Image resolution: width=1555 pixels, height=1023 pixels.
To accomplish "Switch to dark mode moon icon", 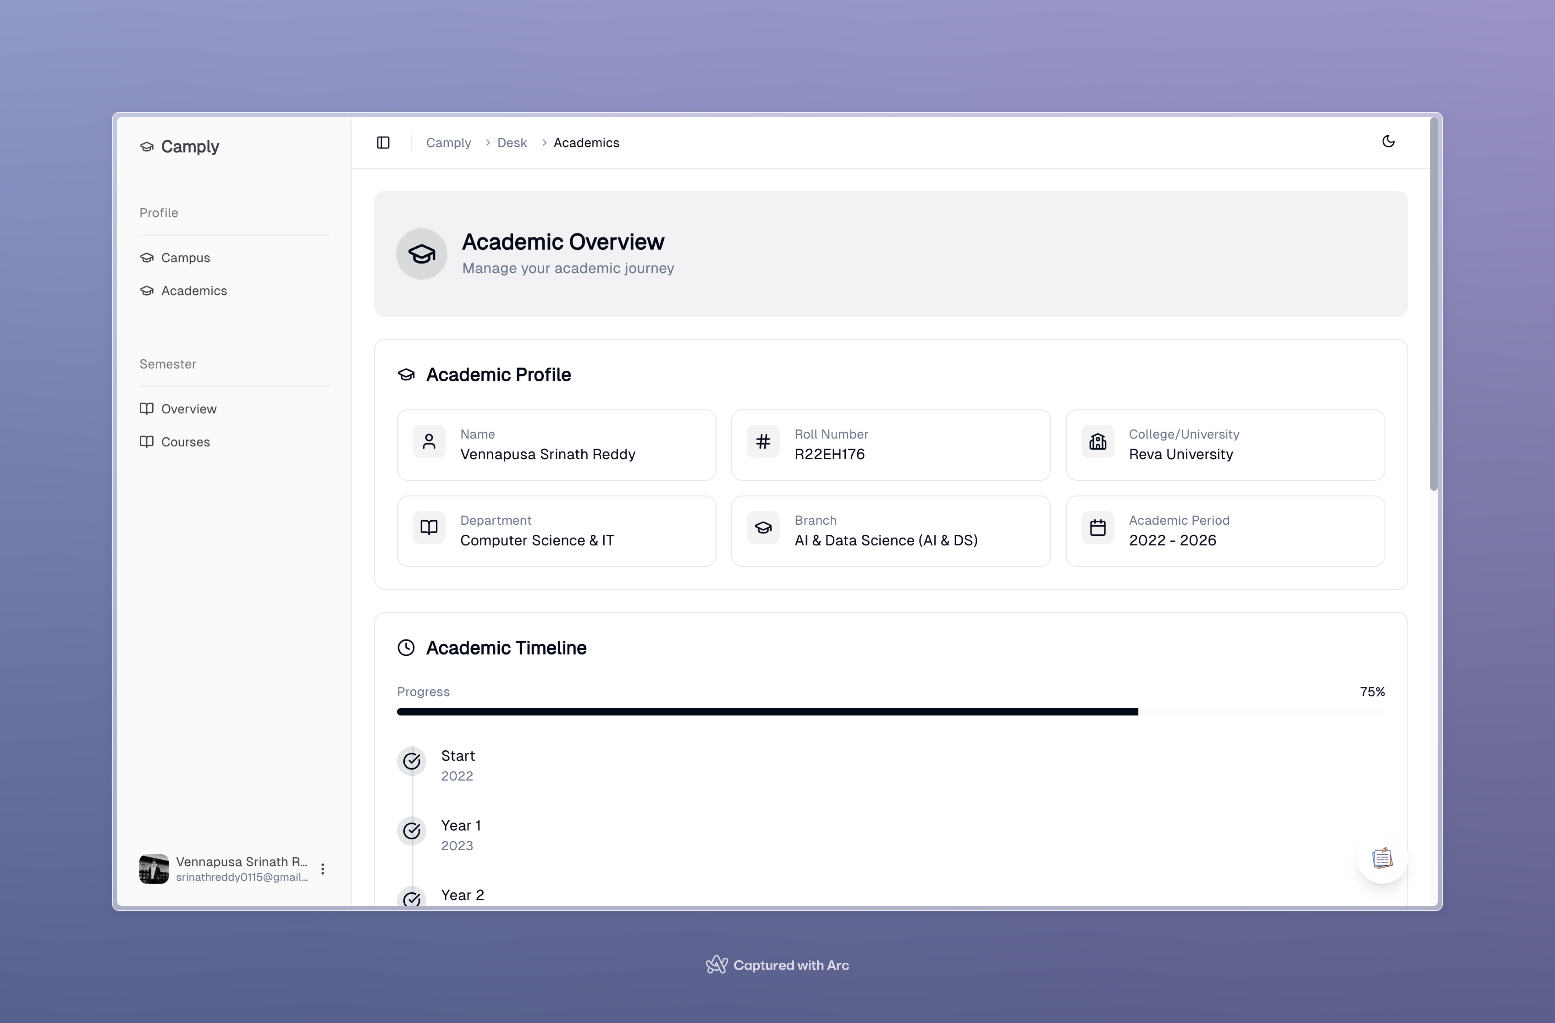I will (x=1388, y=142).
